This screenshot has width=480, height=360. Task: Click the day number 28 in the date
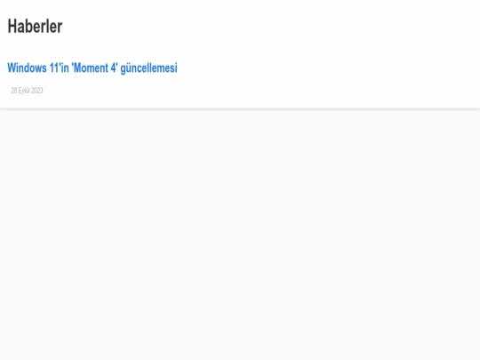(14, 91)
